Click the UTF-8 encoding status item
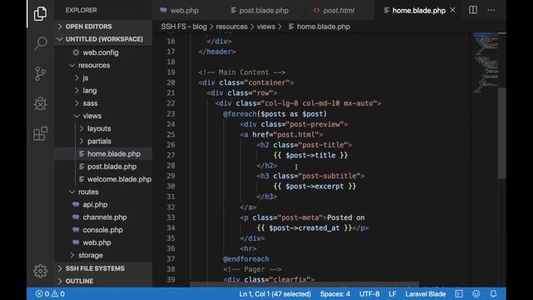The image size is (533, 300). click(370, 294)
